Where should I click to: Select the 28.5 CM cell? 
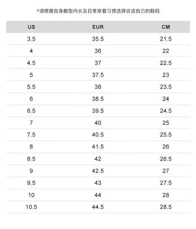(x=166, y=207)
